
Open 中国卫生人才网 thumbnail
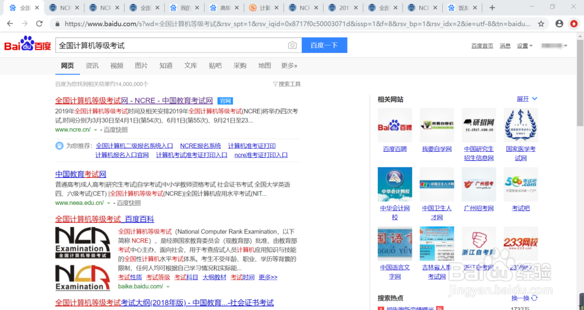(437, 184)
